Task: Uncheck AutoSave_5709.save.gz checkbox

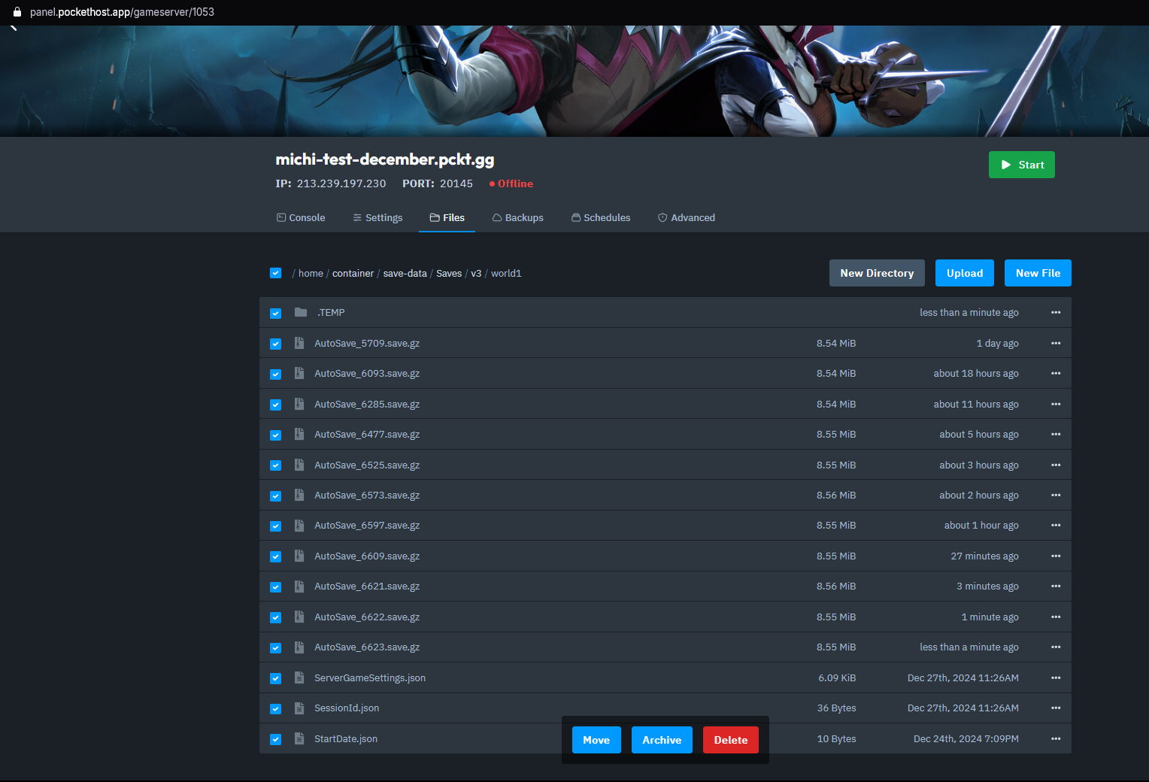Action: point(275,344)
